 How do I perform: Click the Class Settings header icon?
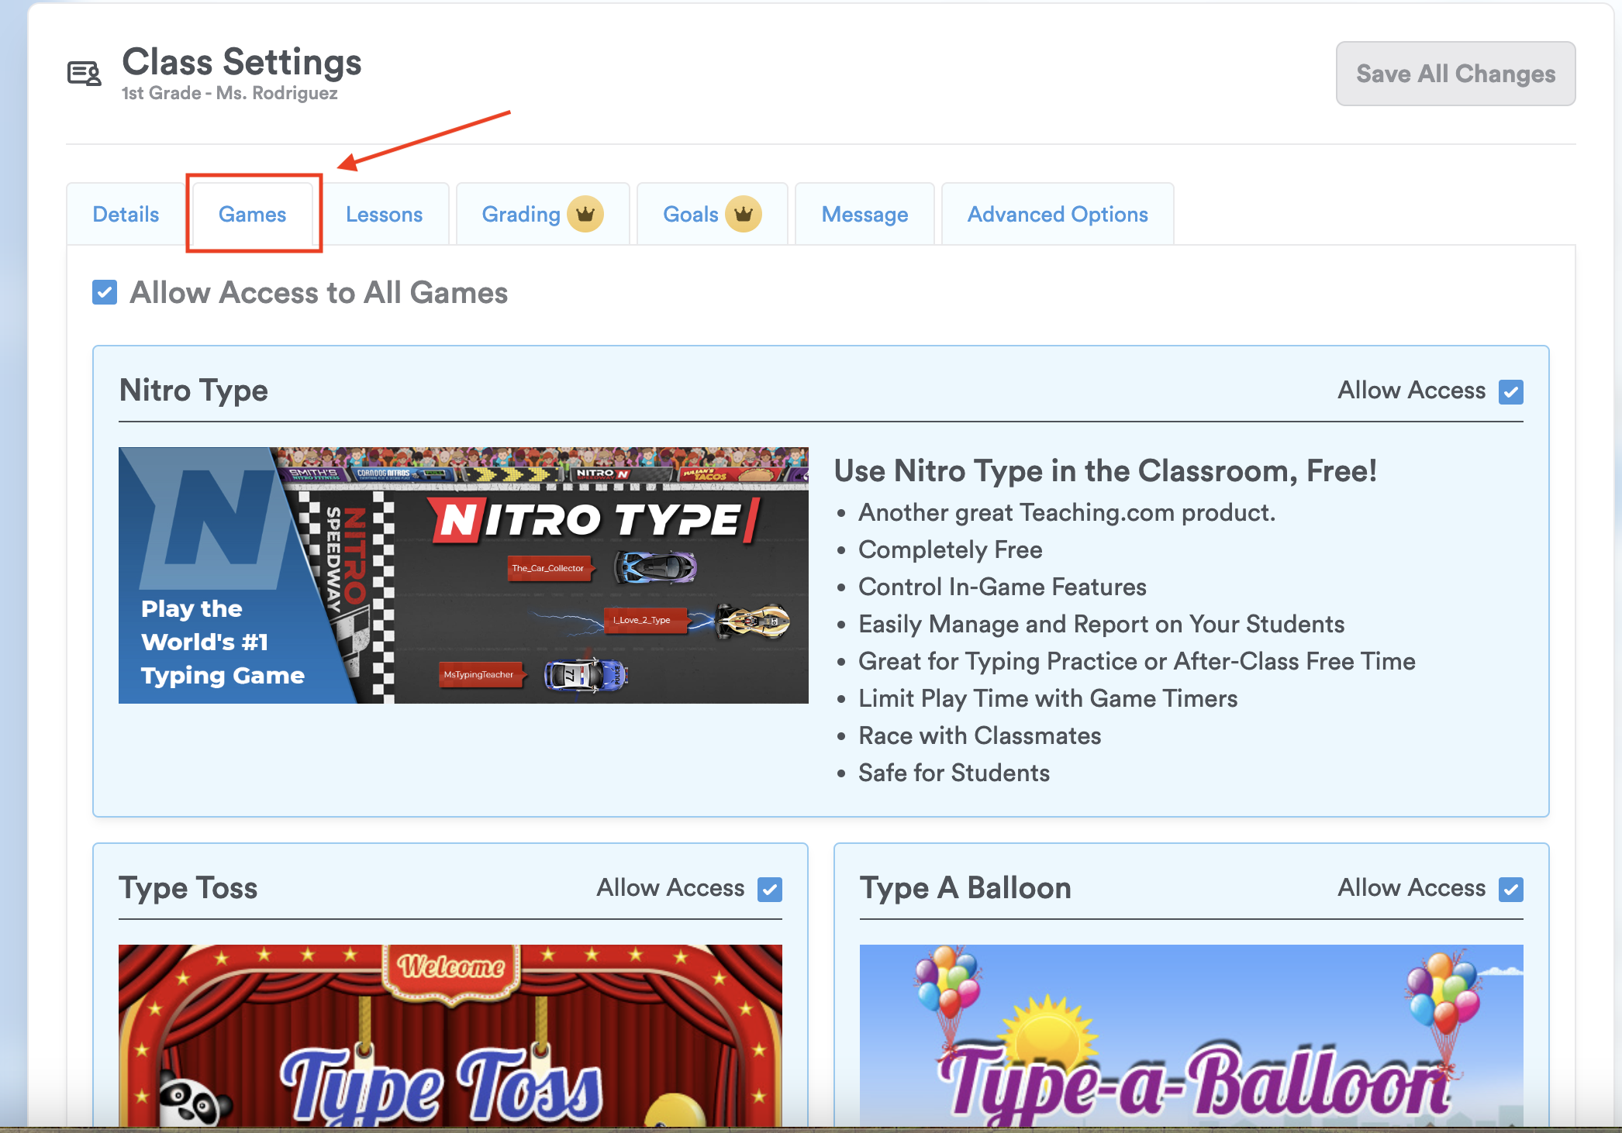[85, 74]
